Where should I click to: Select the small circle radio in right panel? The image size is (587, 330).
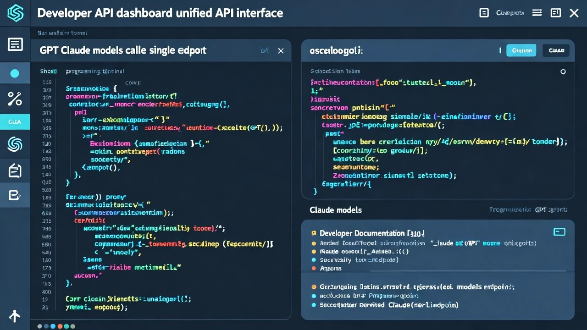pos(563,71)
